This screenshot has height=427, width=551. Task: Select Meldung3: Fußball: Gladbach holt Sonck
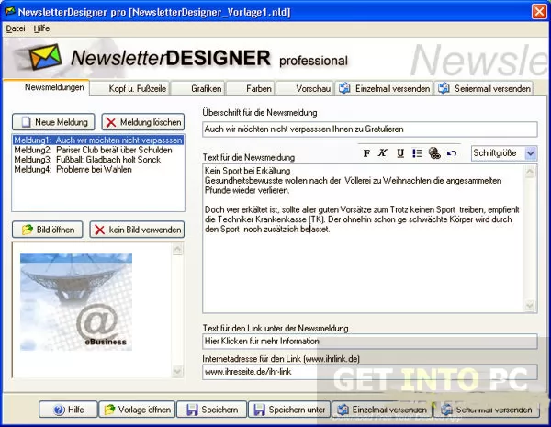(x=98, y=160)
